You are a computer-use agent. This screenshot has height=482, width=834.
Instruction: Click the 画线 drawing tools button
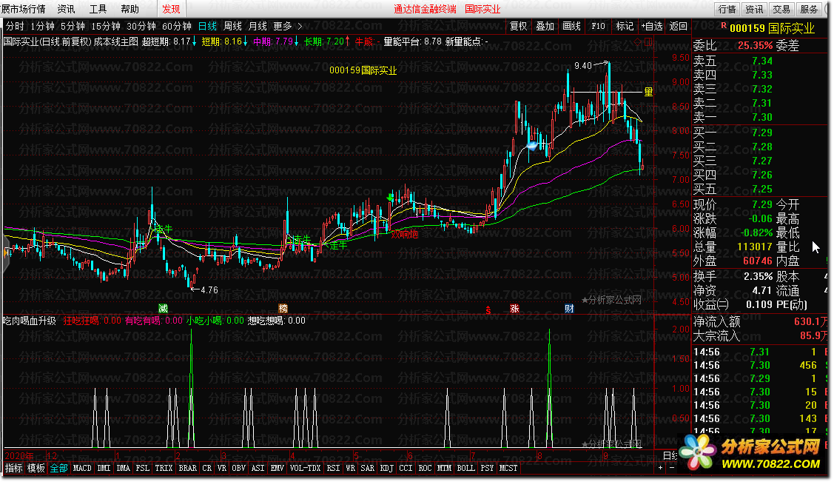tap(571, 26)
